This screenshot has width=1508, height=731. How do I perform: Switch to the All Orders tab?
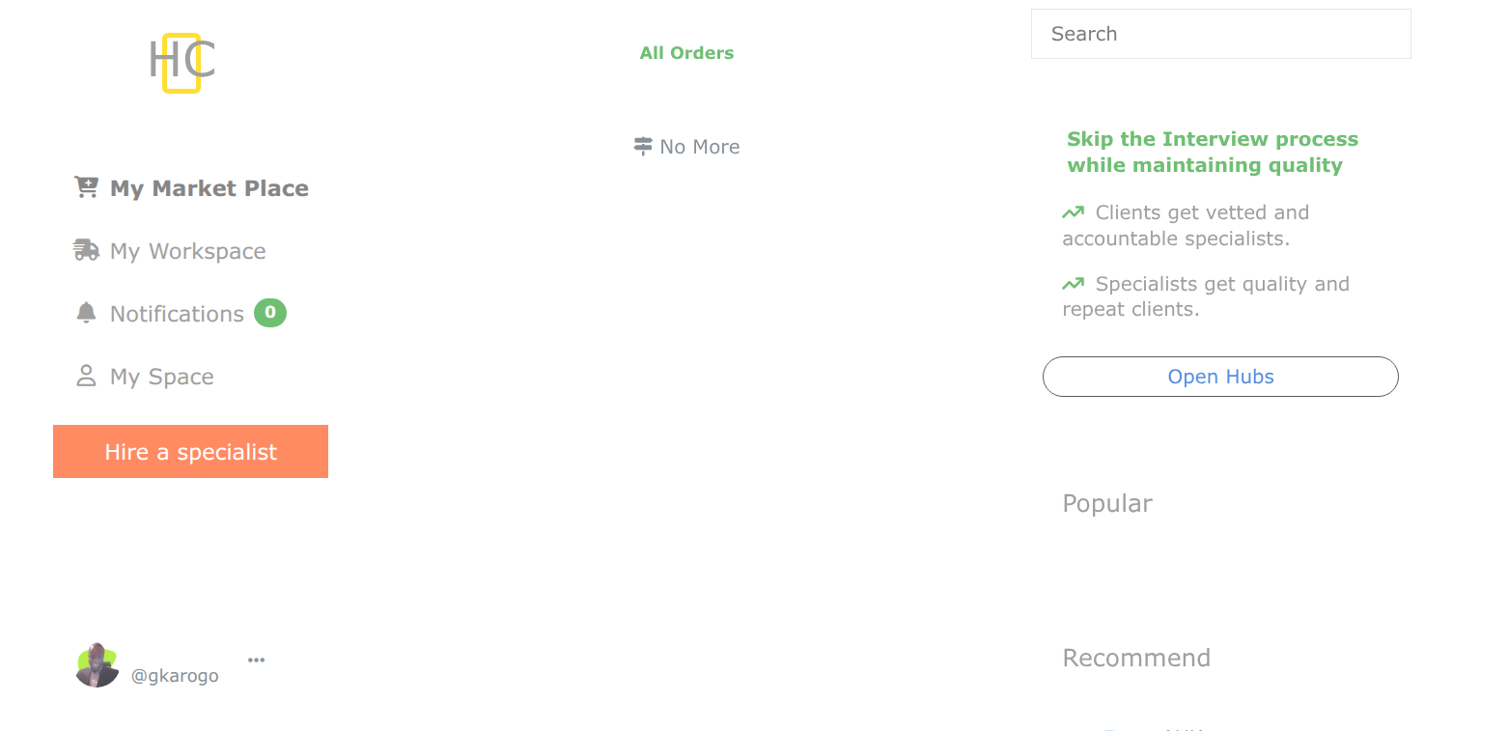click(x=686, y=52)
